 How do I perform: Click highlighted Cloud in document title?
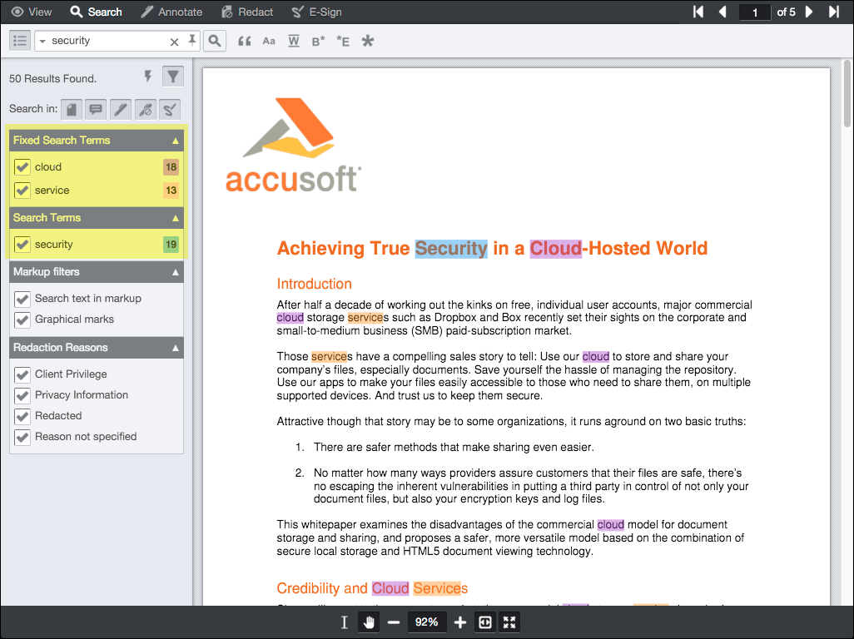coord(555,248)
